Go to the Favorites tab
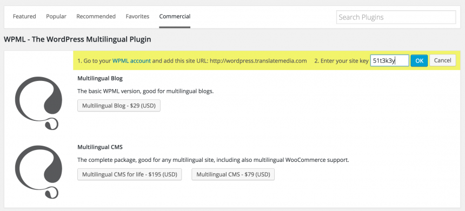This screenshot has height=211, width=465. tap(137, 17)
